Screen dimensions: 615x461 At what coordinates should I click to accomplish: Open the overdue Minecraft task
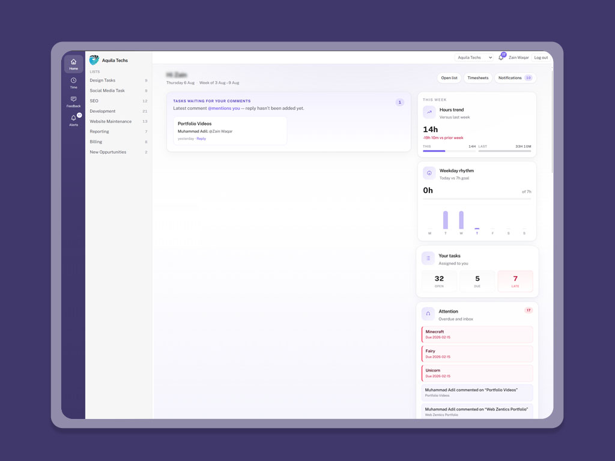477,334
